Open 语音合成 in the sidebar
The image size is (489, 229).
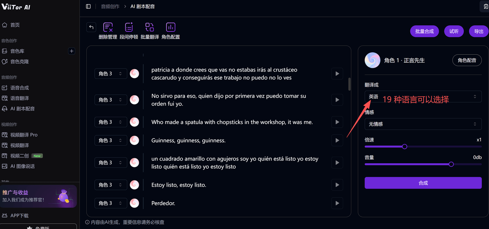point(19,88)
